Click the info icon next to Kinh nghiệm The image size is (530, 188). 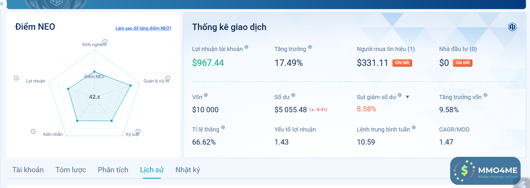pos(105,42)
